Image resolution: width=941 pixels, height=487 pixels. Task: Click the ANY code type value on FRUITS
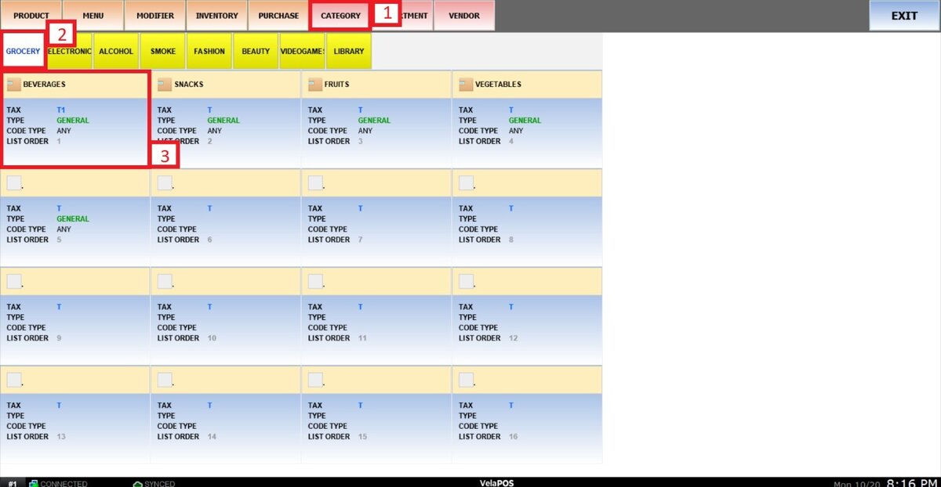(365, 131)
